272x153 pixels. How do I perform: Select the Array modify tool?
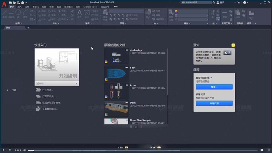pos(62,19)
